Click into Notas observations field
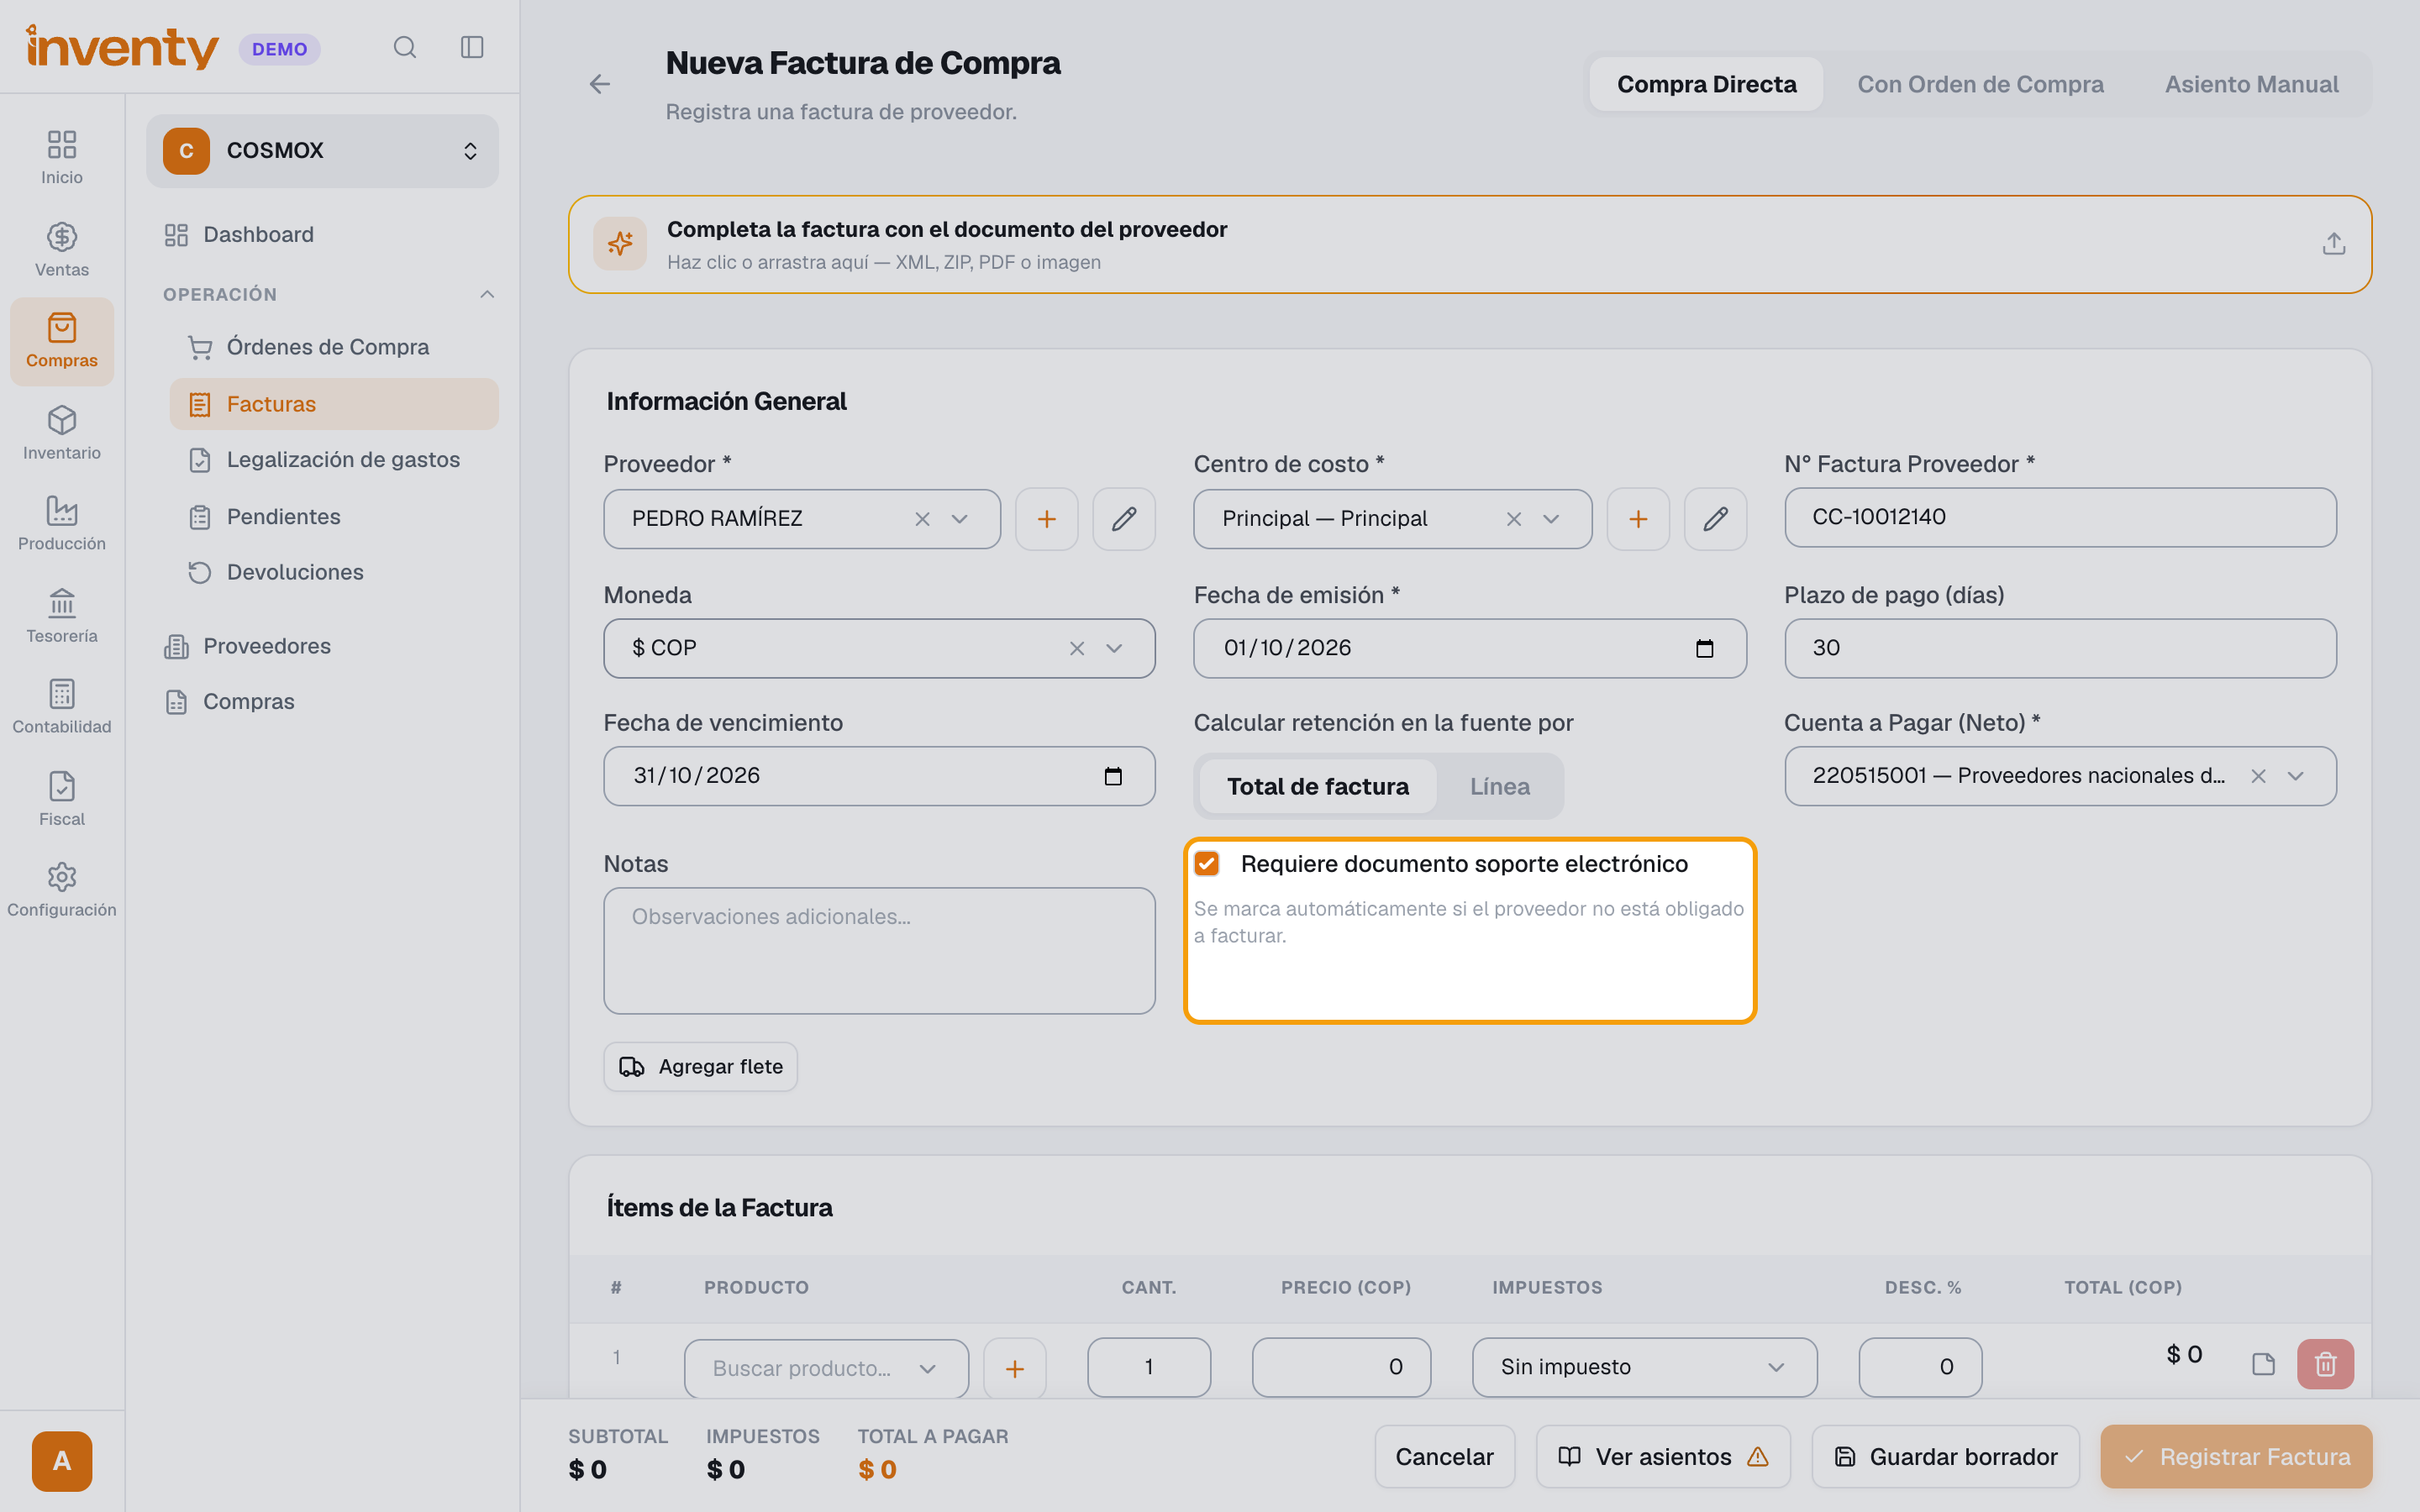Image resolution: width=2420 pixels, height=1512 pixels. pyautogui.click(x=879, y=951)
